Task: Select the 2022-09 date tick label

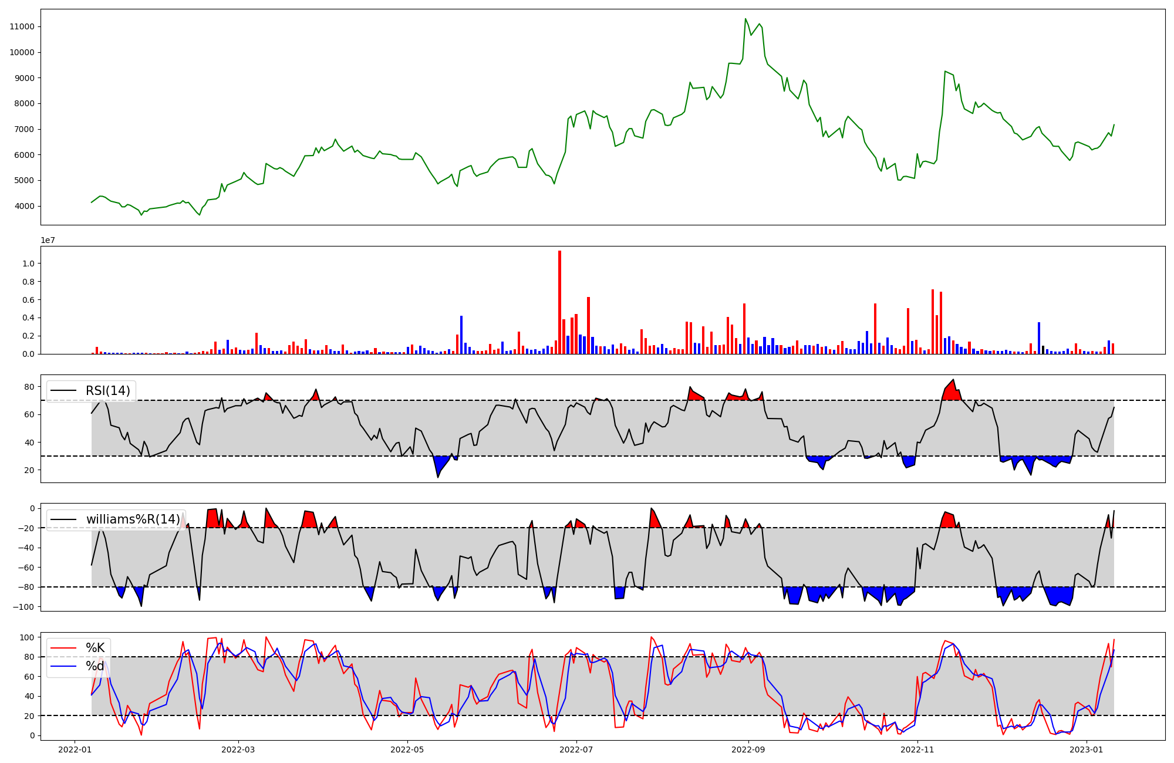Action: coord(748,750)
